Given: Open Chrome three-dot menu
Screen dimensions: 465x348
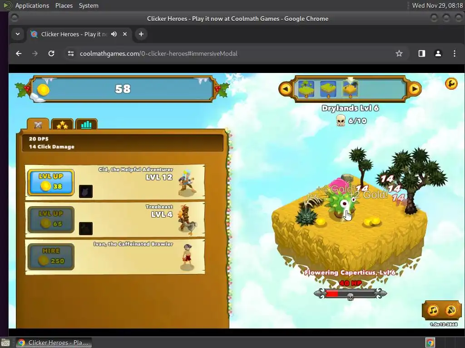Looking at the screenshot, I should tap(454, 53).
